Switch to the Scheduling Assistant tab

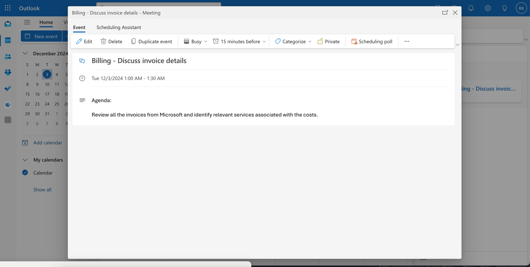(x=119, y=27)
